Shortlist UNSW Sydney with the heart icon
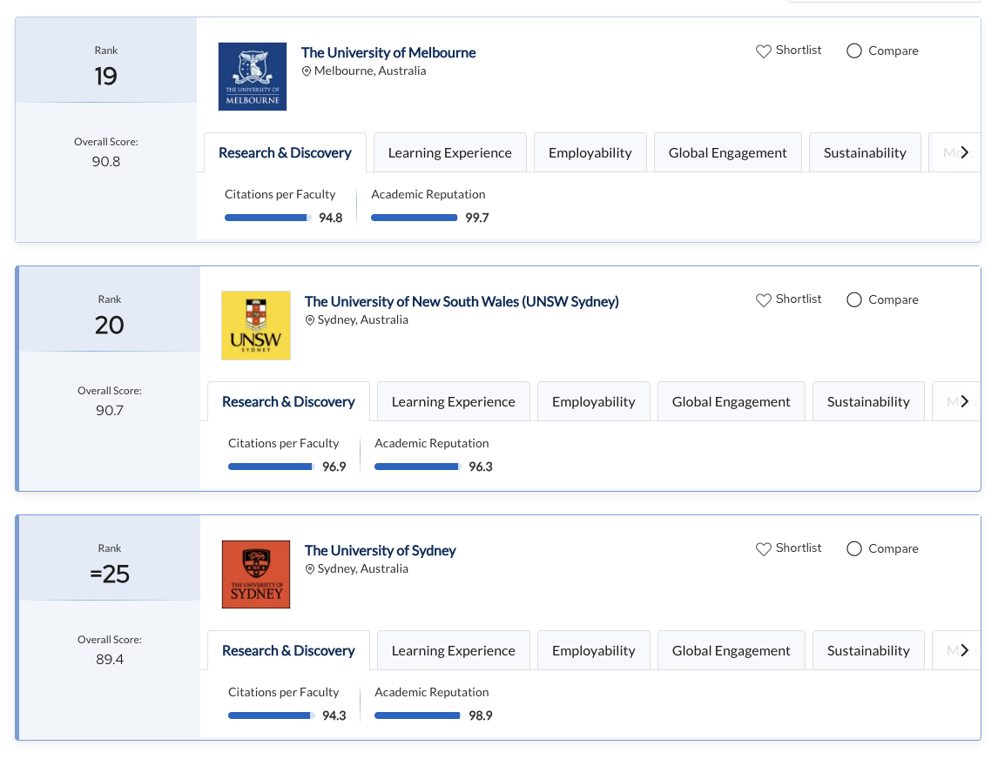This screenshot has width=998, height=759. pos(764,300)
